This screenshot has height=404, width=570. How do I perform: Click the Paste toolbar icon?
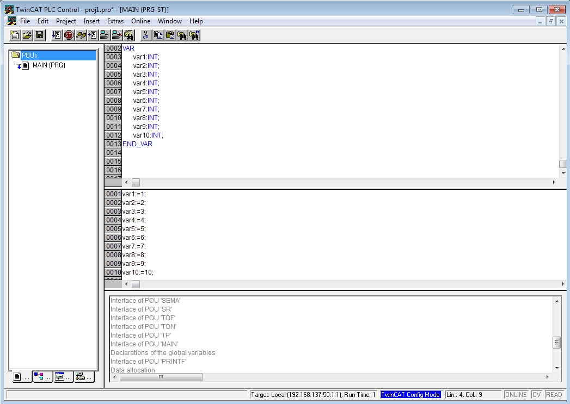[170, 35]
